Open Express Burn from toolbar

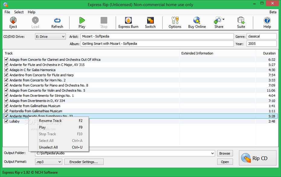pyautogui.click(x=128, y=22)
